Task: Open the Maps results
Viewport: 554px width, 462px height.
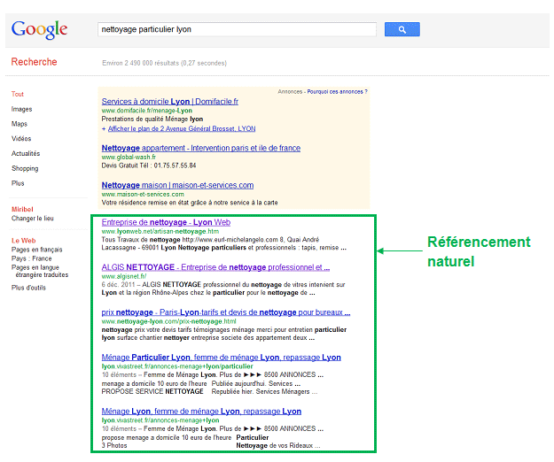Action: pyautogui.click(x=20, y=124)
